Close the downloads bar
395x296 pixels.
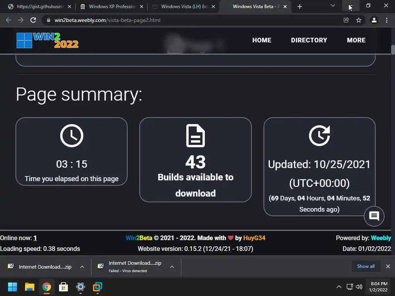[x=388, y=266]
